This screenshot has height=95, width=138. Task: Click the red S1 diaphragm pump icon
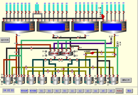tap(103, 16)
